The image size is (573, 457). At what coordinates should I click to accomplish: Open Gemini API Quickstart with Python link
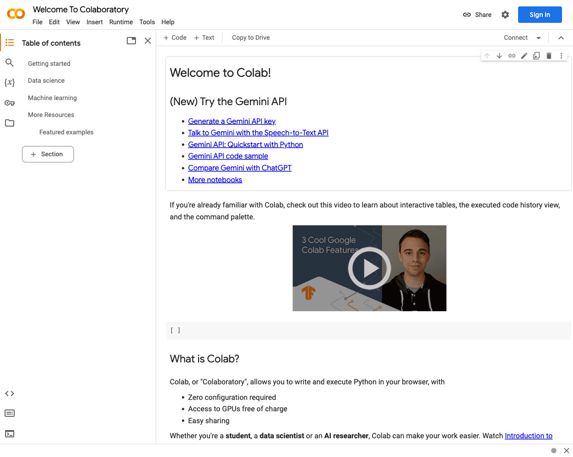[245, 144]
